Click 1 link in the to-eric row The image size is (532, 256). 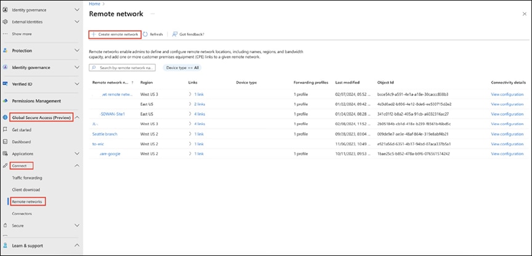(199, 144)
